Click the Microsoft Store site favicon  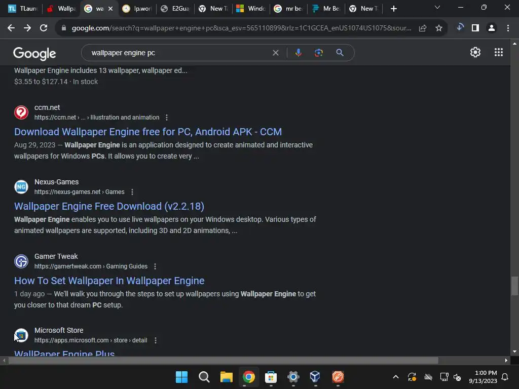21,335
